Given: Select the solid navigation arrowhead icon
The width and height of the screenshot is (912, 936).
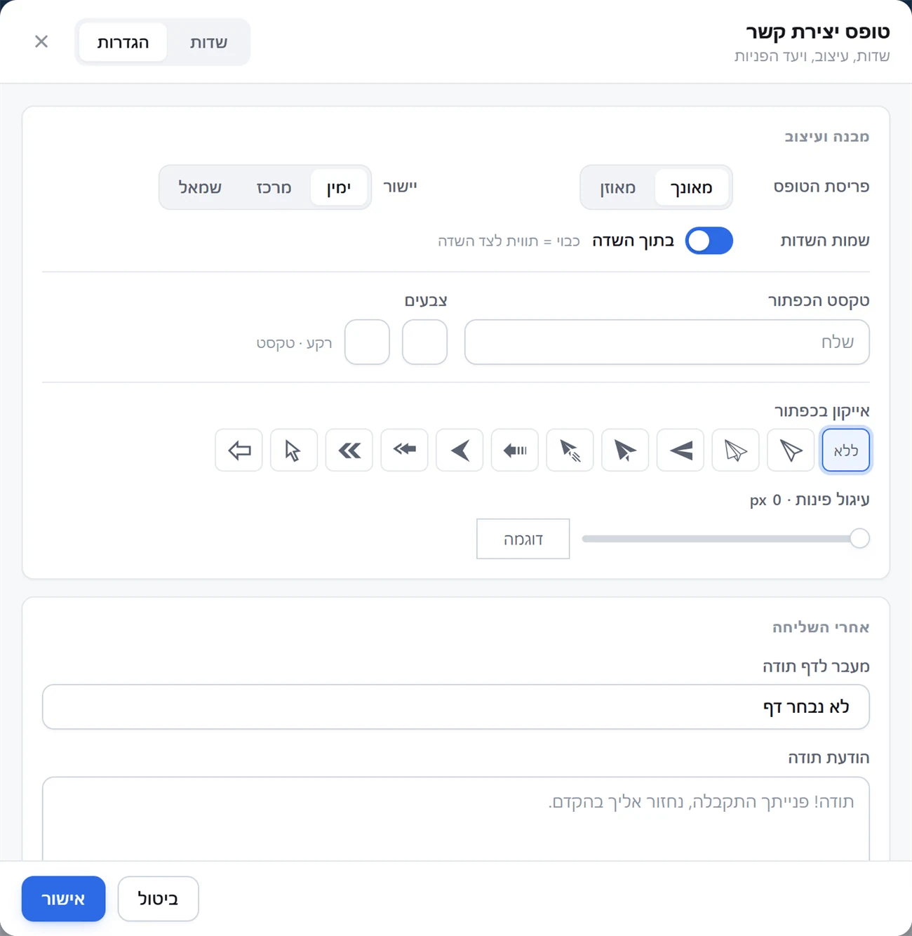Looking at the screenshot, I should tap(460, 450).
